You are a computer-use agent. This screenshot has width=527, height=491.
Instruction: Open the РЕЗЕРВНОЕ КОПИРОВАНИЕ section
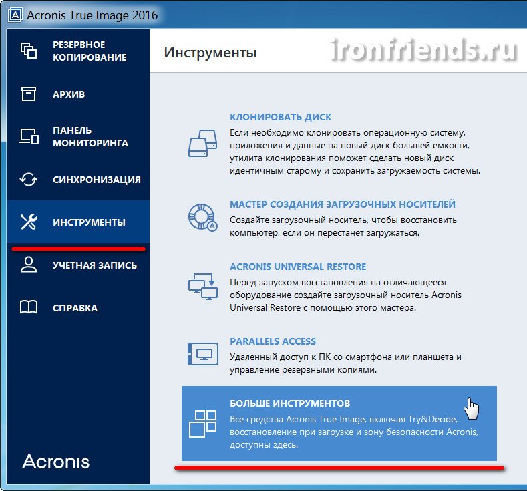click(89, 51)
